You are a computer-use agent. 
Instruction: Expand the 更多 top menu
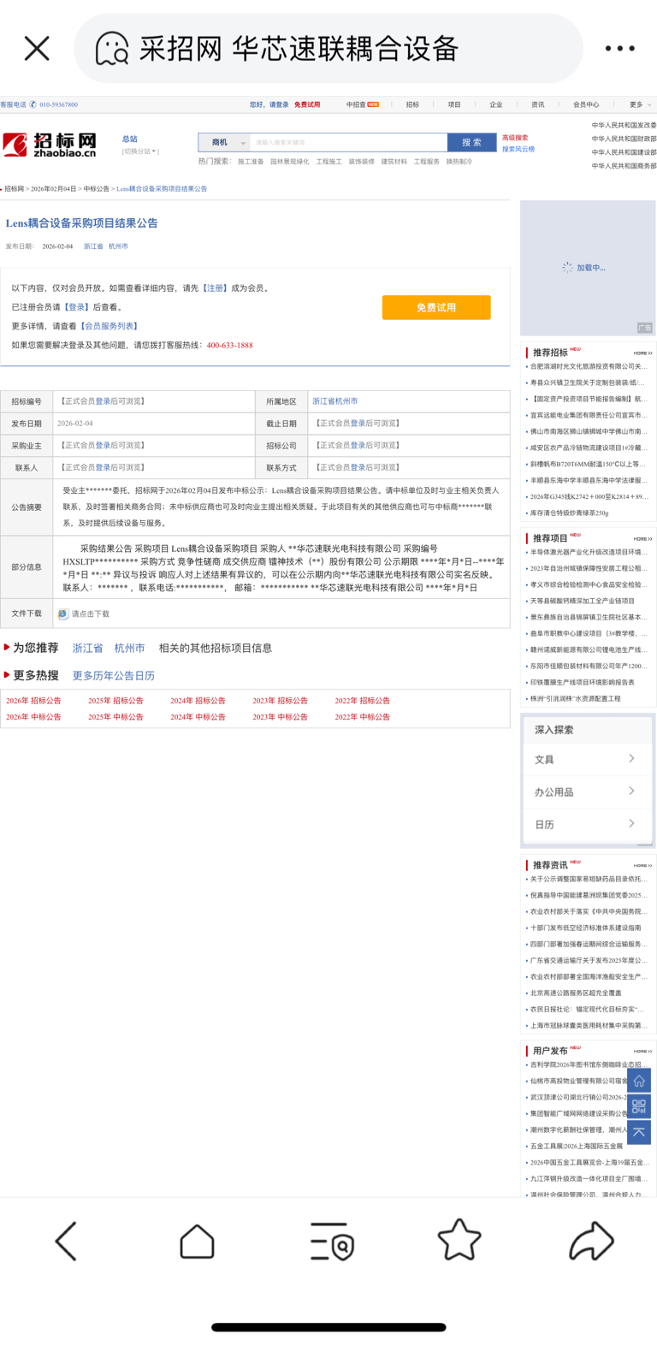click(640, 104)
